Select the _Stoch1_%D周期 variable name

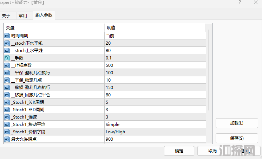coord(28,110)
